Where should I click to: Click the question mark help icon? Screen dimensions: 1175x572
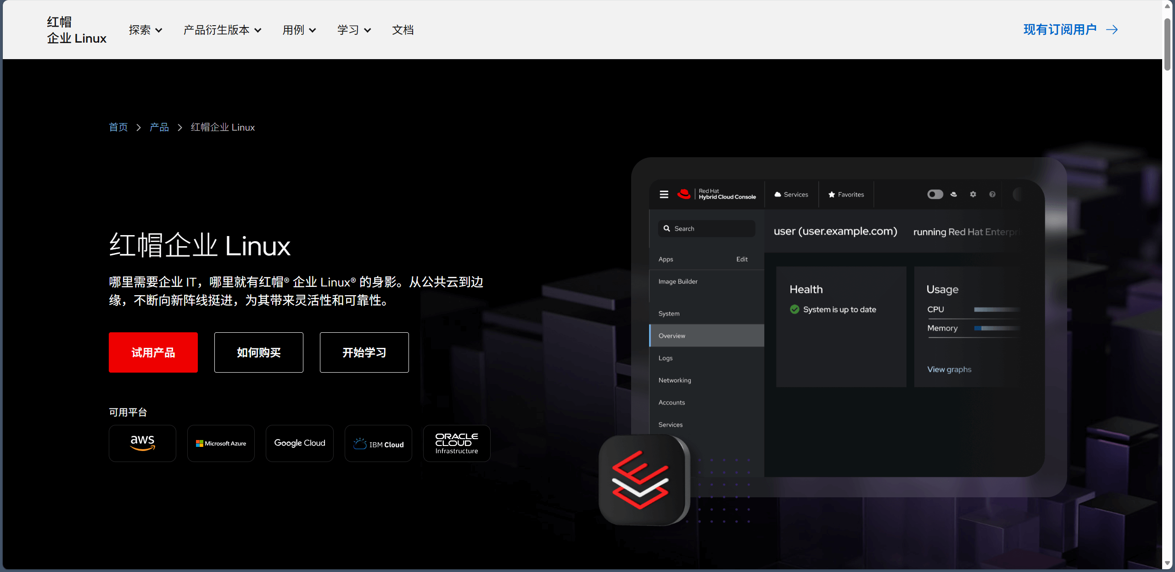pyautogui.click(x=992, y=194)
